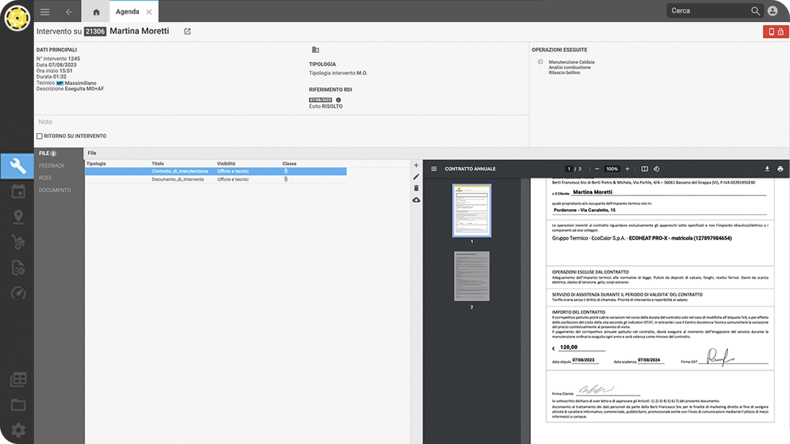The image size is (790, 444).
Task: Download the PDF from viewer toolbar
Action: pyautogui.click(x=767, y=169)
